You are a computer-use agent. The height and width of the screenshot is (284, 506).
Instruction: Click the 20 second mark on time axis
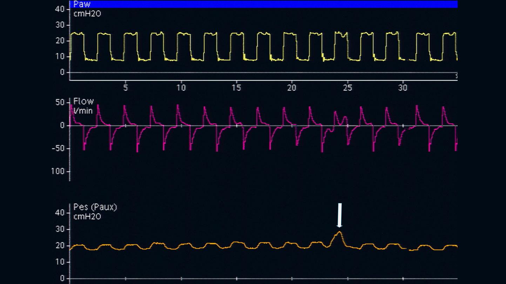(292, 88)
